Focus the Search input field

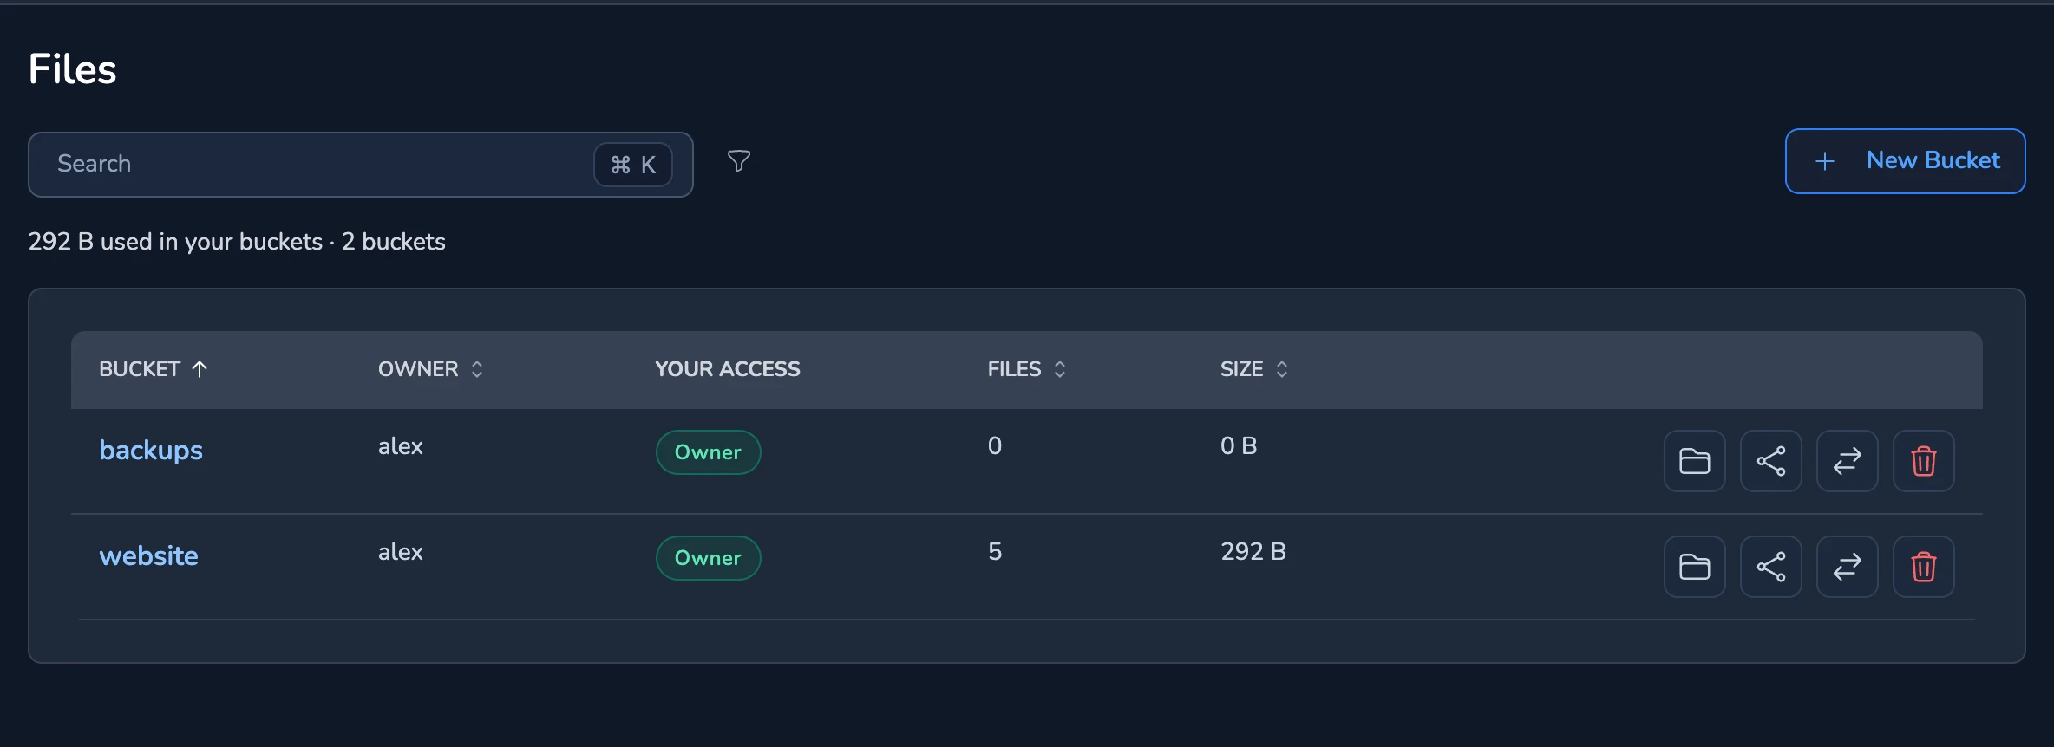(x=361, y=165)
